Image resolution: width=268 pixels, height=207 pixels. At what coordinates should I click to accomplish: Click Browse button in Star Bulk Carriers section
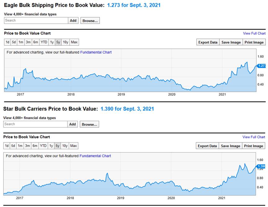pos(90,125)
